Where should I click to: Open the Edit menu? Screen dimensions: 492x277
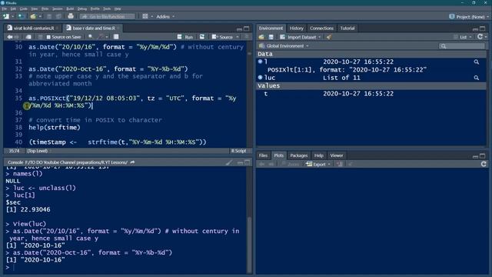13,8
